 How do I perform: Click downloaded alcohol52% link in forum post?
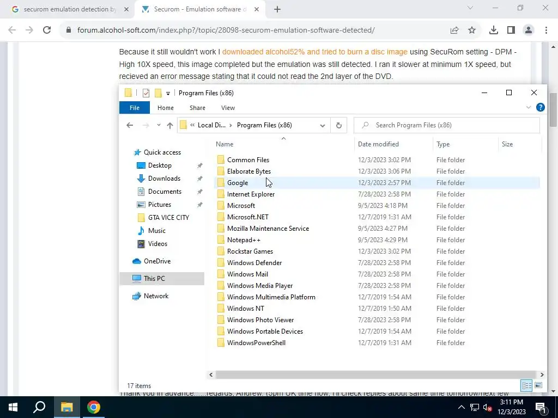[x=314, y=52]
